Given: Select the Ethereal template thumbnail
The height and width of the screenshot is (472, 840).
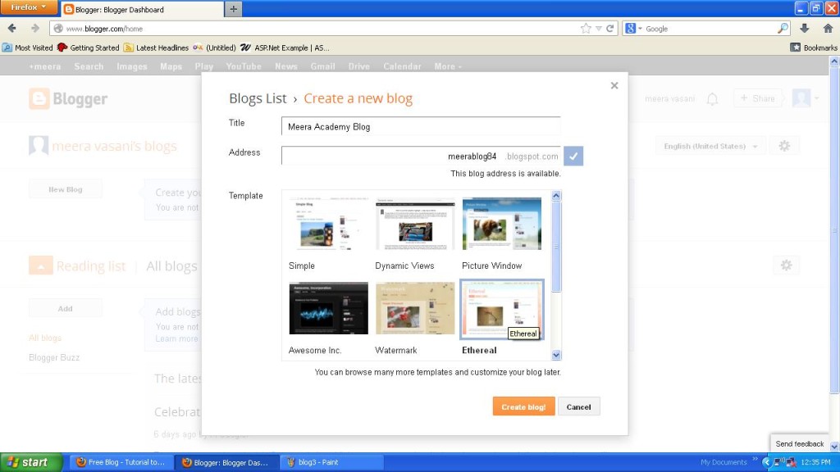Looking at the screenshot, I should [501, 308].
